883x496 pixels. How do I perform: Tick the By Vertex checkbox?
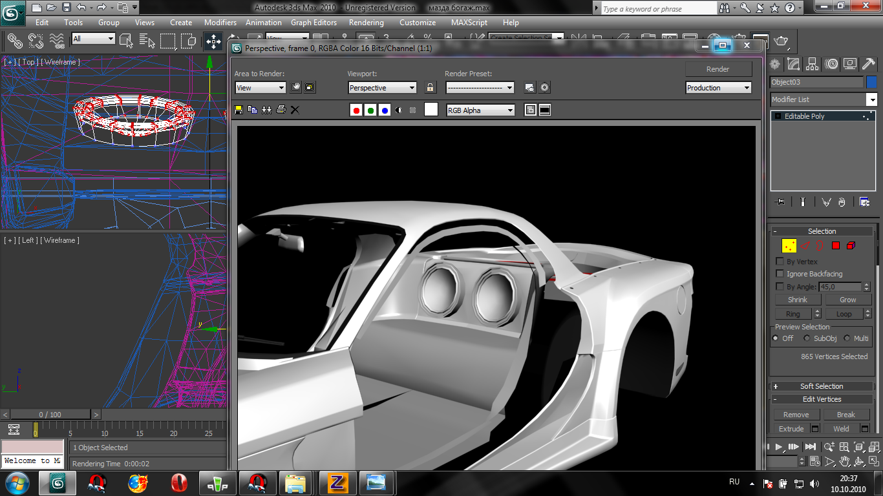780,262
